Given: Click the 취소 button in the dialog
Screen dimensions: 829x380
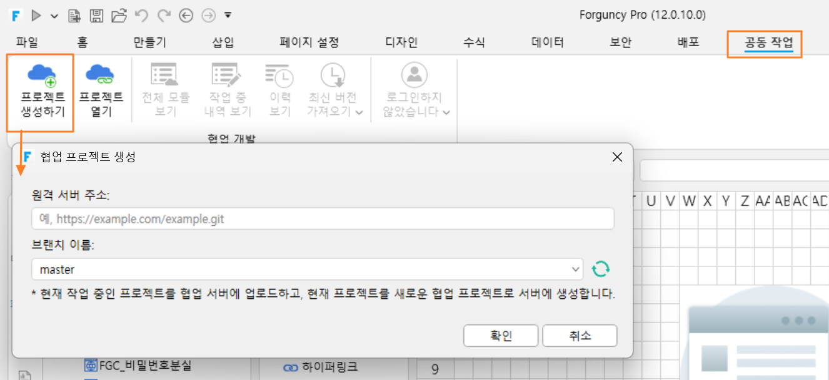Looking at the screenshot, I should point(580,336).
